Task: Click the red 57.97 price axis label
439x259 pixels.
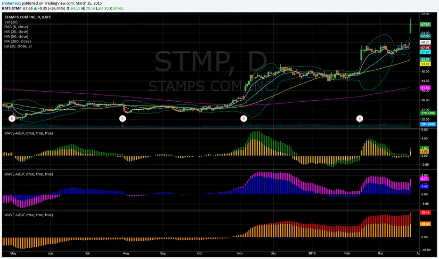Action: tap(425, 48)
